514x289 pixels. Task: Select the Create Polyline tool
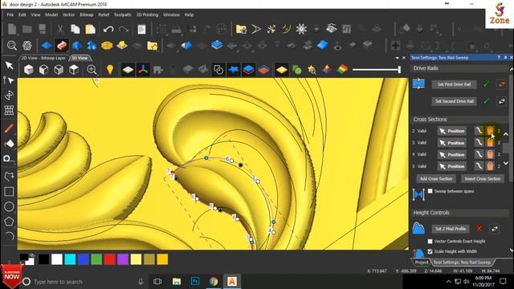coord(9,177)
